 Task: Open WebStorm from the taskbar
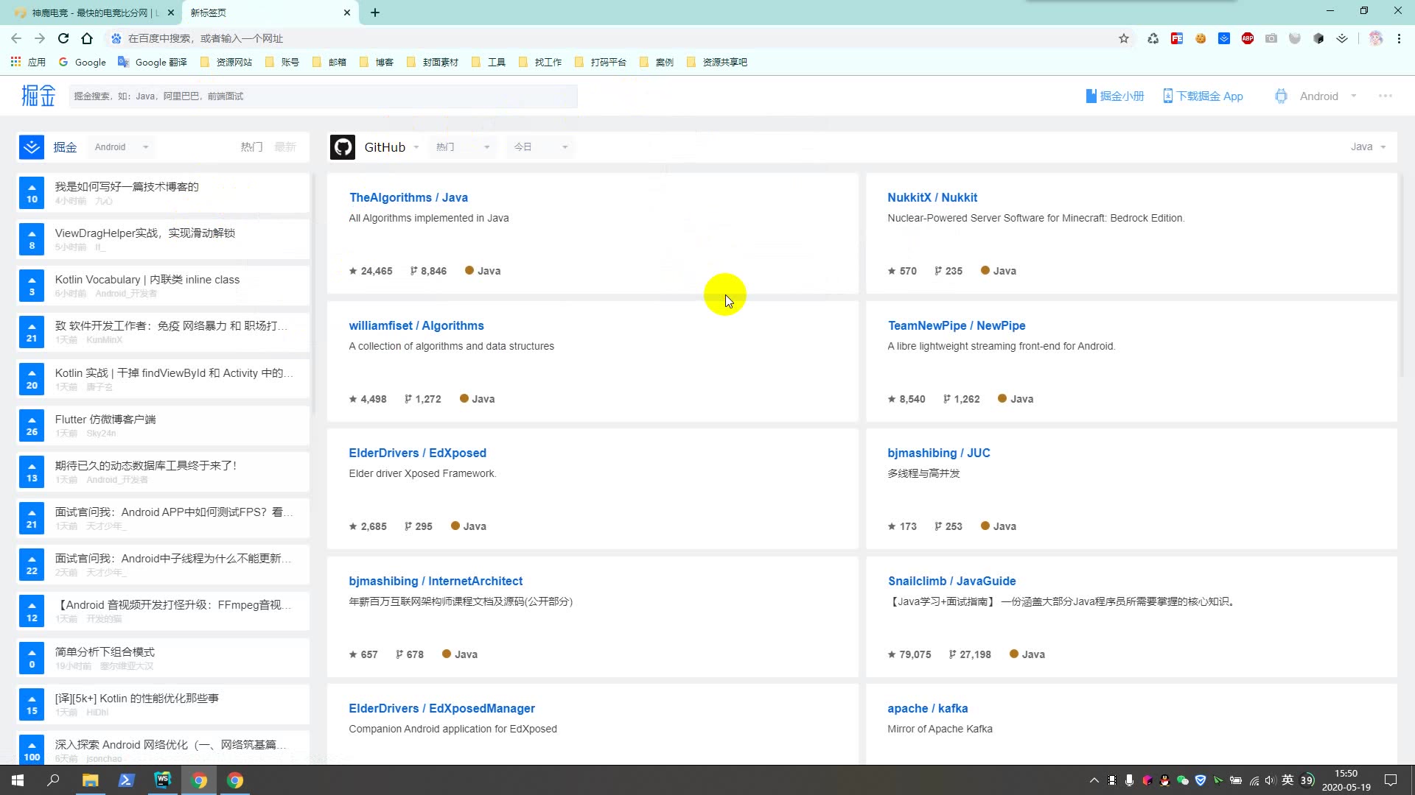[162, 780]
